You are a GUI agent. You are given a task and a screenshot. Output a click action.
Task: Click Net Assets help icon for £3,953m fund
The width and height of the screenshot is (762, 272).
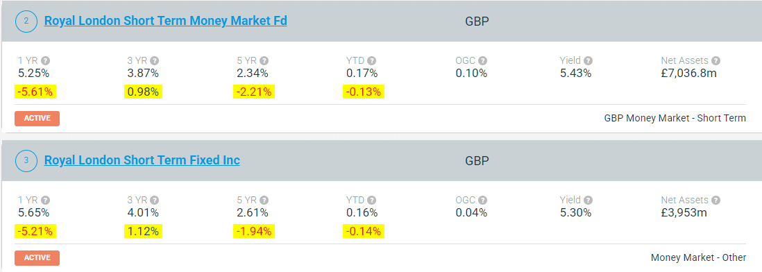coord(716,200)
